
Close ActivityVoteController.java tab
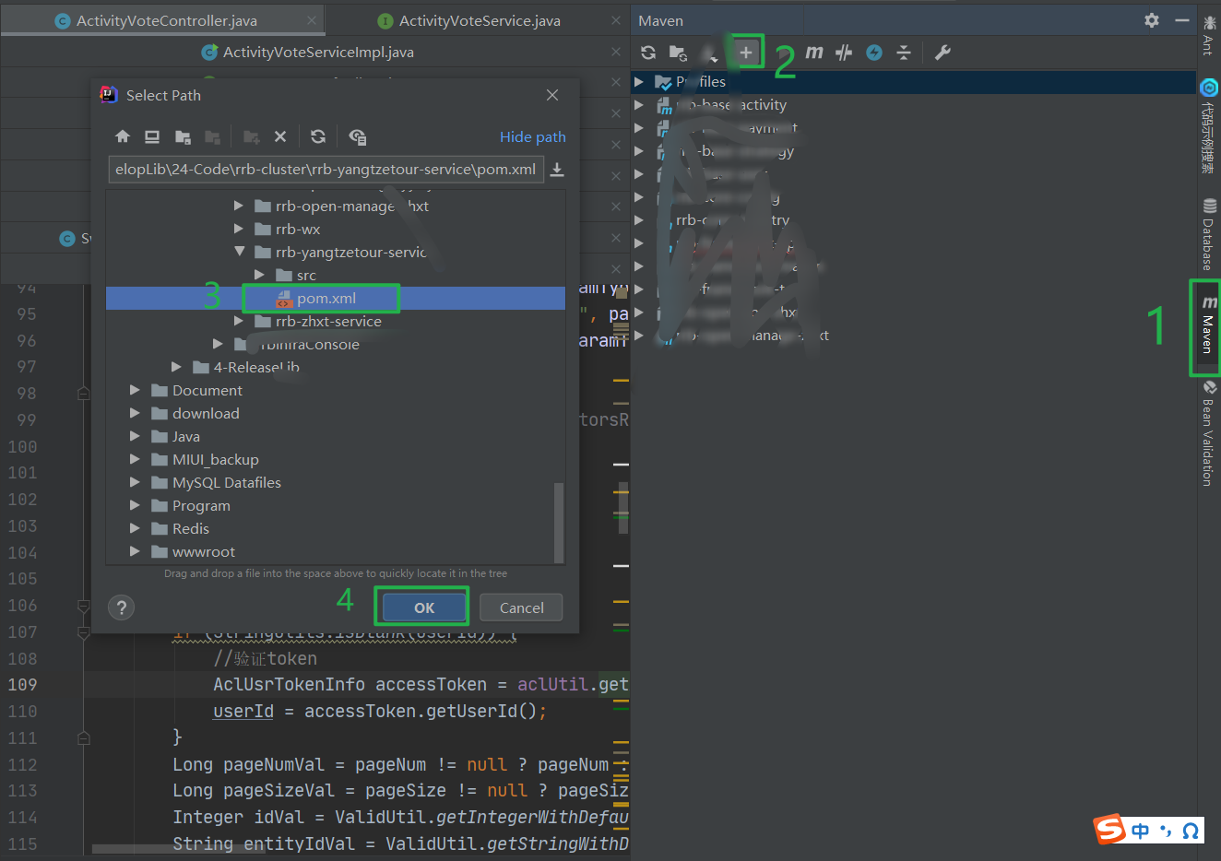312,20
